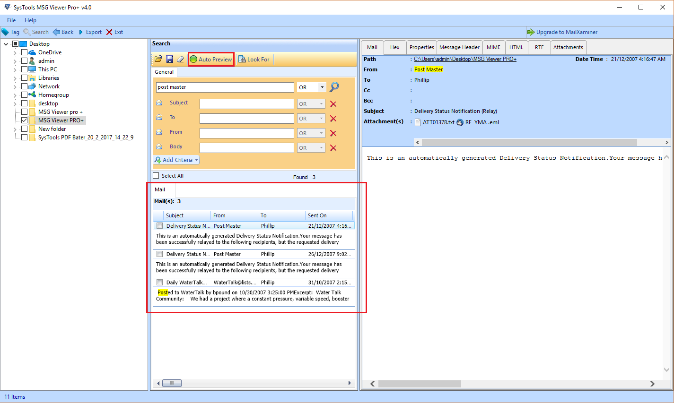
Task: Click the Upgrade to MailXaminer link
Action: pos(567,32)
